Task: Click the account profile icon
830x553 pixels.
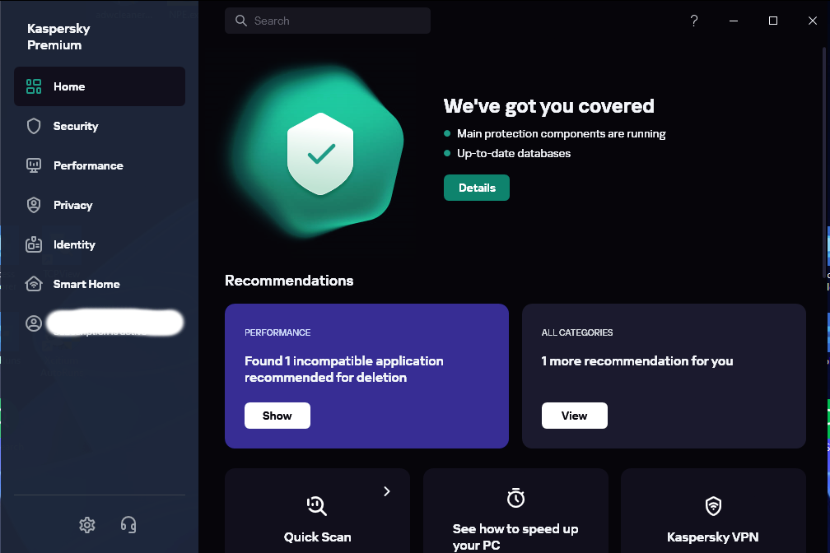Action: pos(34,323)
